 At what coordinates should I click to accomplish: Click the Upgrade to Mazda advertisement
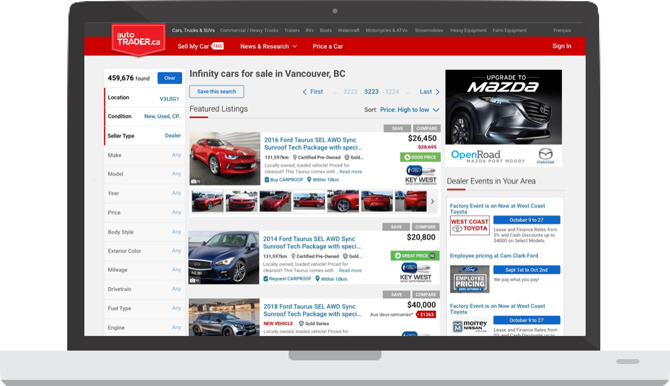click(503, 118)
